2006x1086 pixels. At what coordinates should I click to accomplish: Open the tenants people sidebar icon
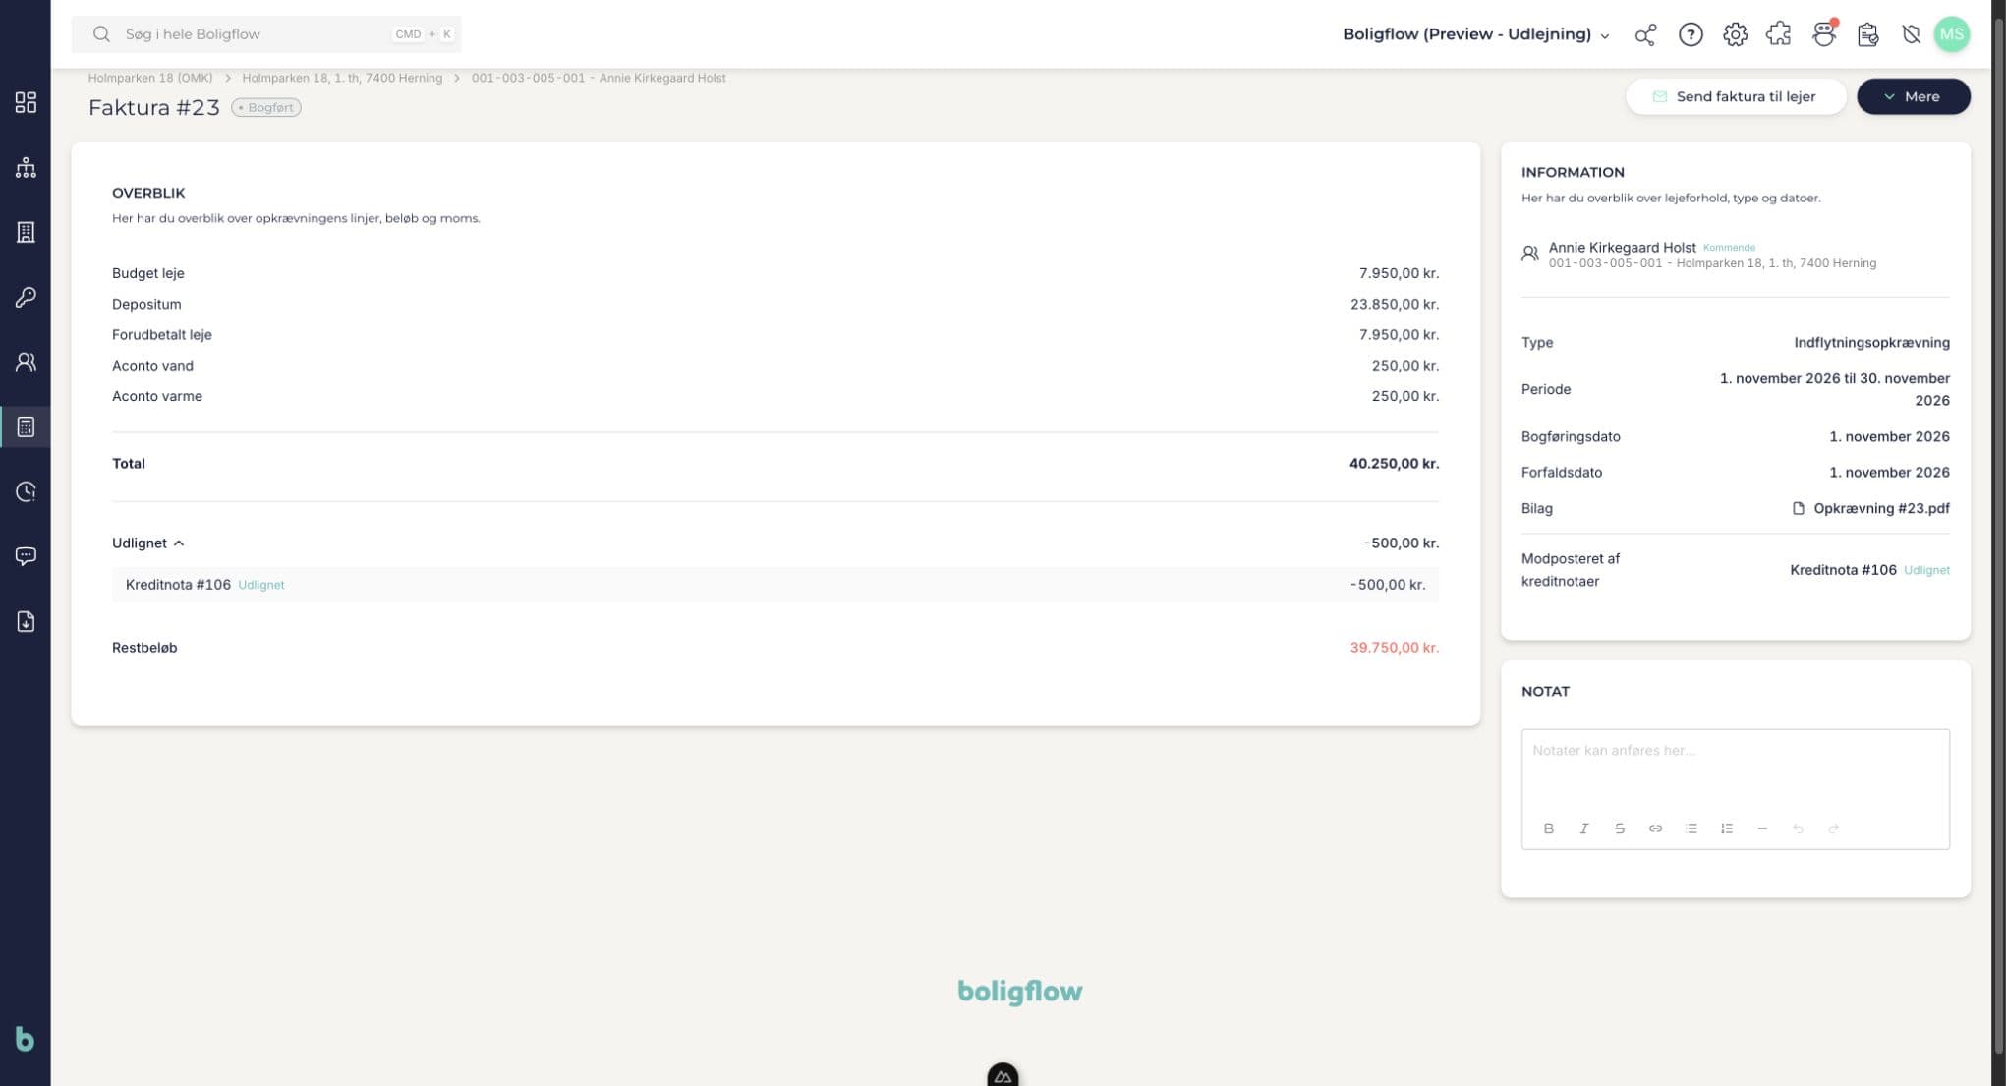click(26, 362)
